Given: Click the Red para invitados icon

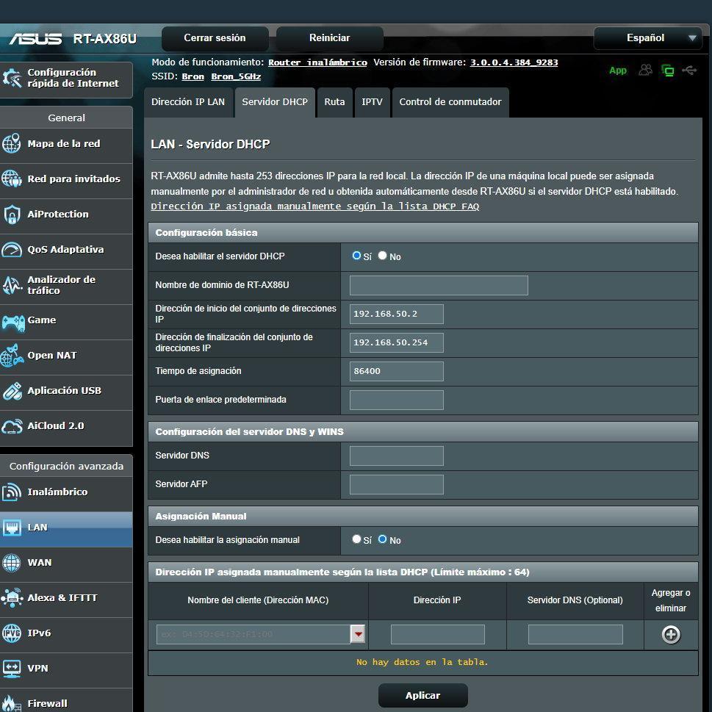Looking at the screenshot, I should pos(11,179).
